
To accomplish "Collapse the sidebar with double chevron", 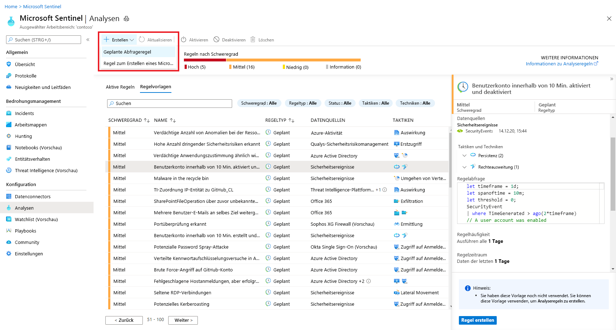I will point(88,40).
